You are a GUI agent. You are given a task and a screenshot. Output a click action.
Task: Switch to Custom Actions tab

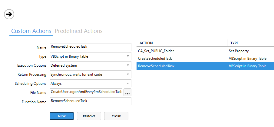31,31
